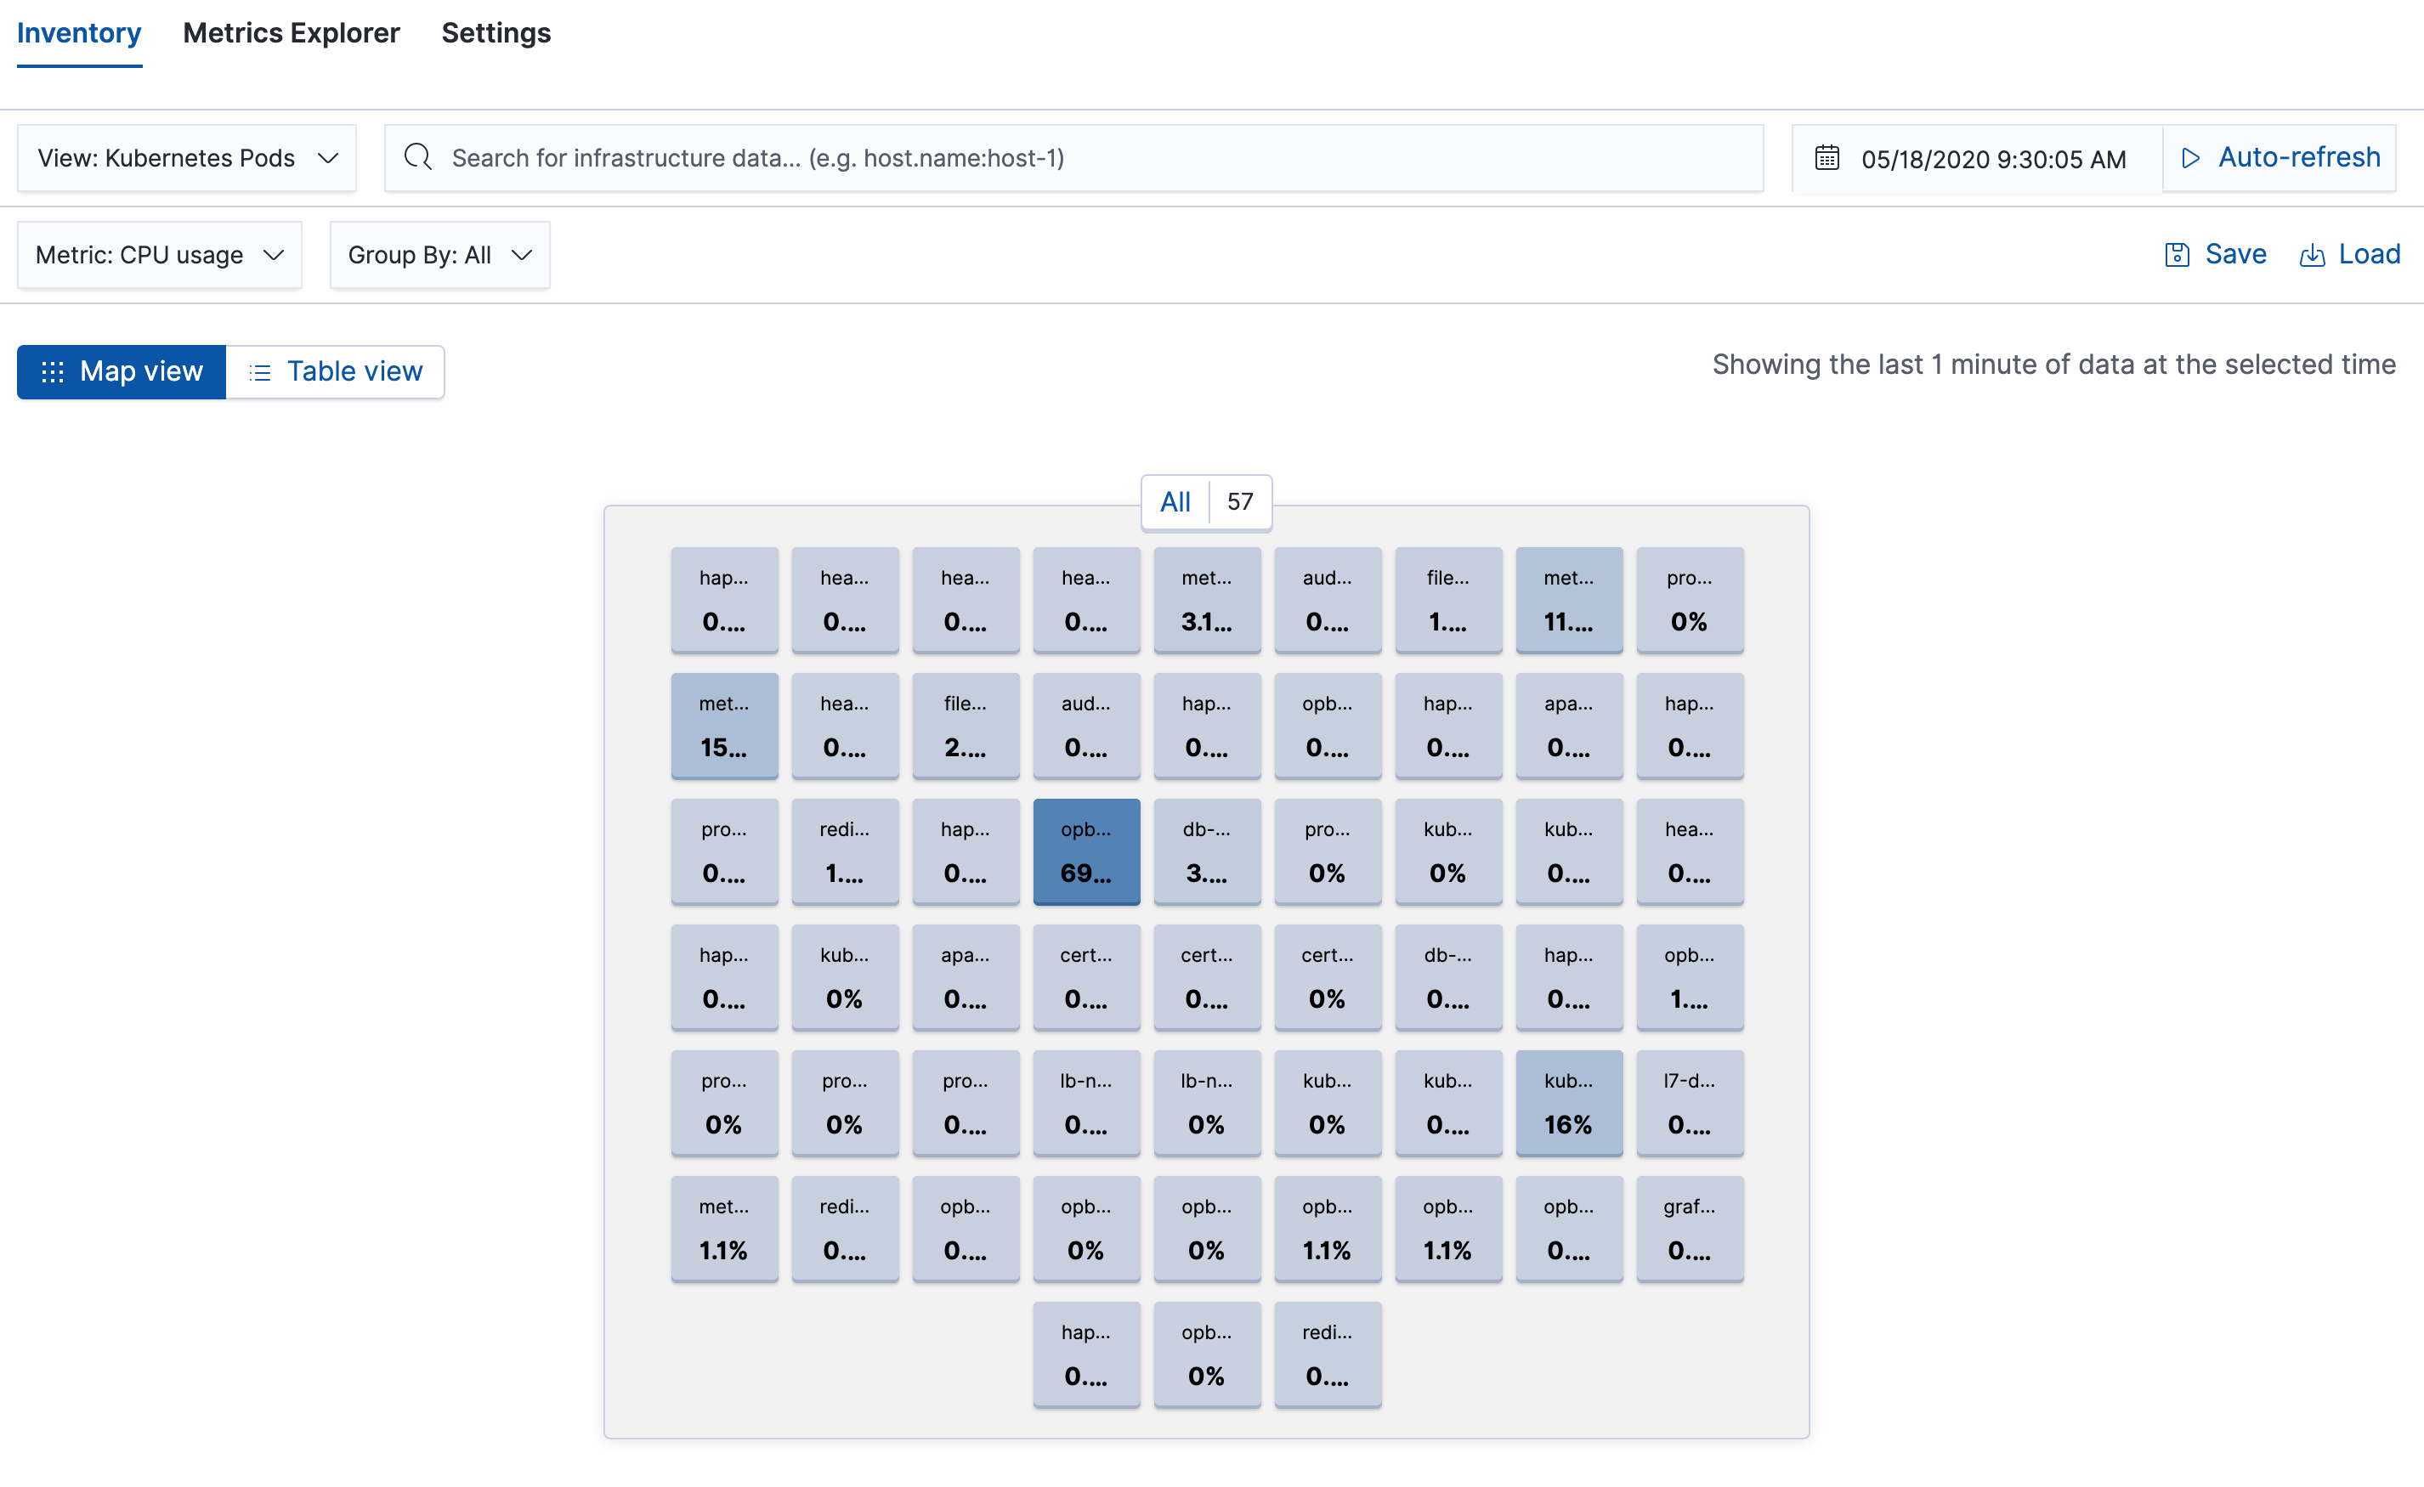This screenshot has height=1487, width=2424.
Task: Click the Load button text
Action: coord(2369,255)
